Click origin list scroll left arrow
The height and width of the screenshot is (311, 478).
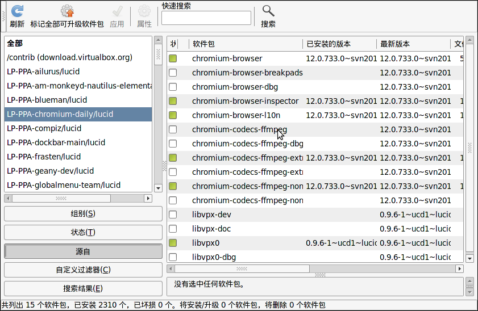pos(8,199)
